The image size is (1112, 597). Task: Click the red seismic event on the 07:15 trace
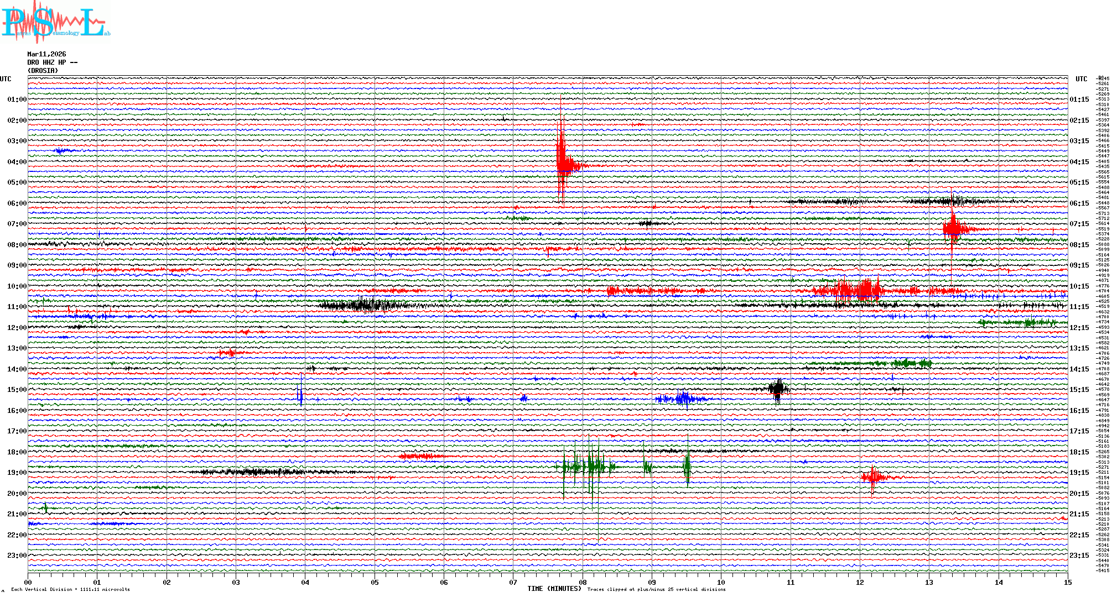pos(954,228)
